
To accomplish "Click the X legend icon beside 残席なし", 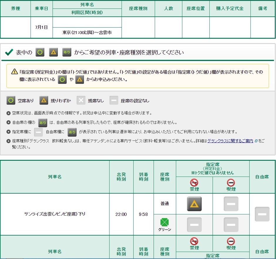I will pos(81,100).
